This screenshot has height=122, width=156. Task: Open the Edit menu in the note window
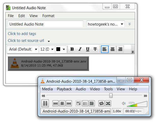coord(22,16)
